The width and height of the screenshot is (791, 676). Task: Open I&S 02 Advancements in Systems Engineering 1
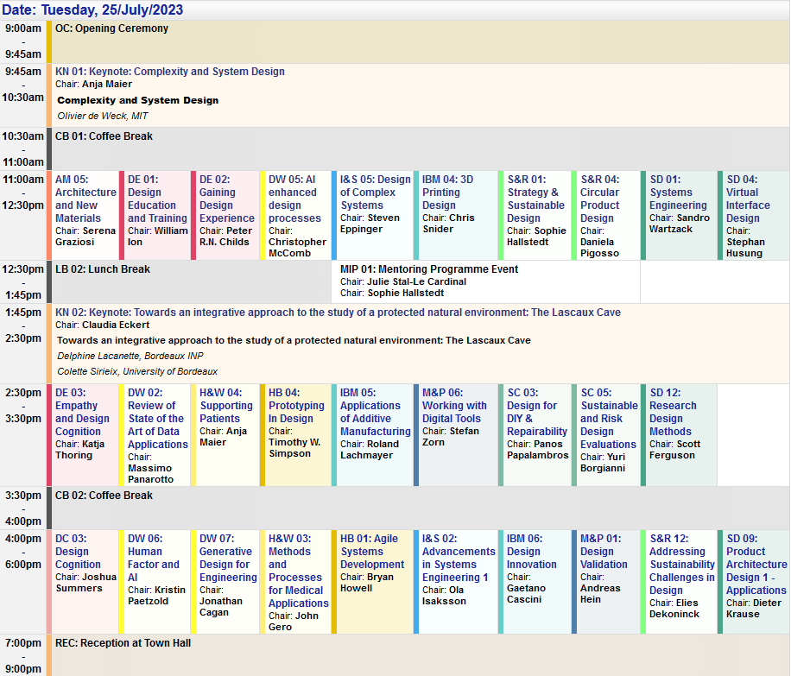(459, 558)
